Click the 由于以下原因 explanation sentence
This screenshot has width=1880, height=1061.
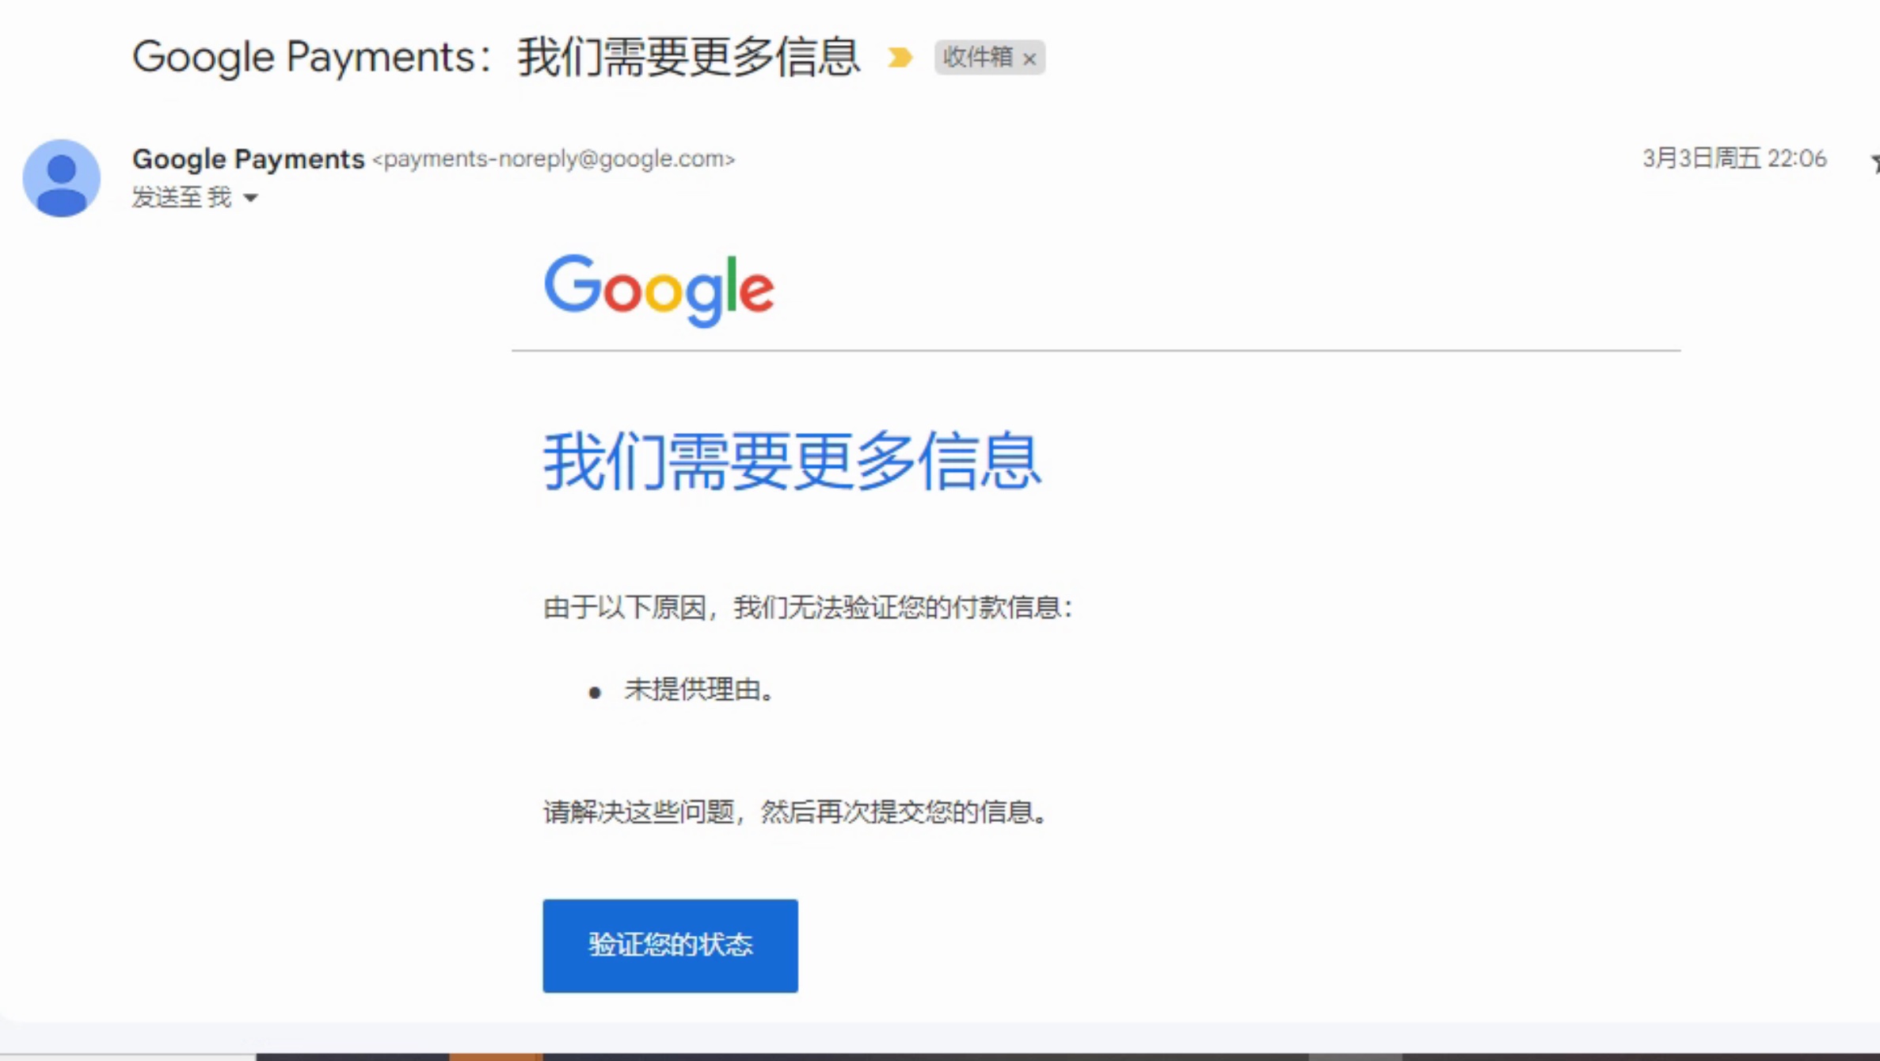coord(808,607)
